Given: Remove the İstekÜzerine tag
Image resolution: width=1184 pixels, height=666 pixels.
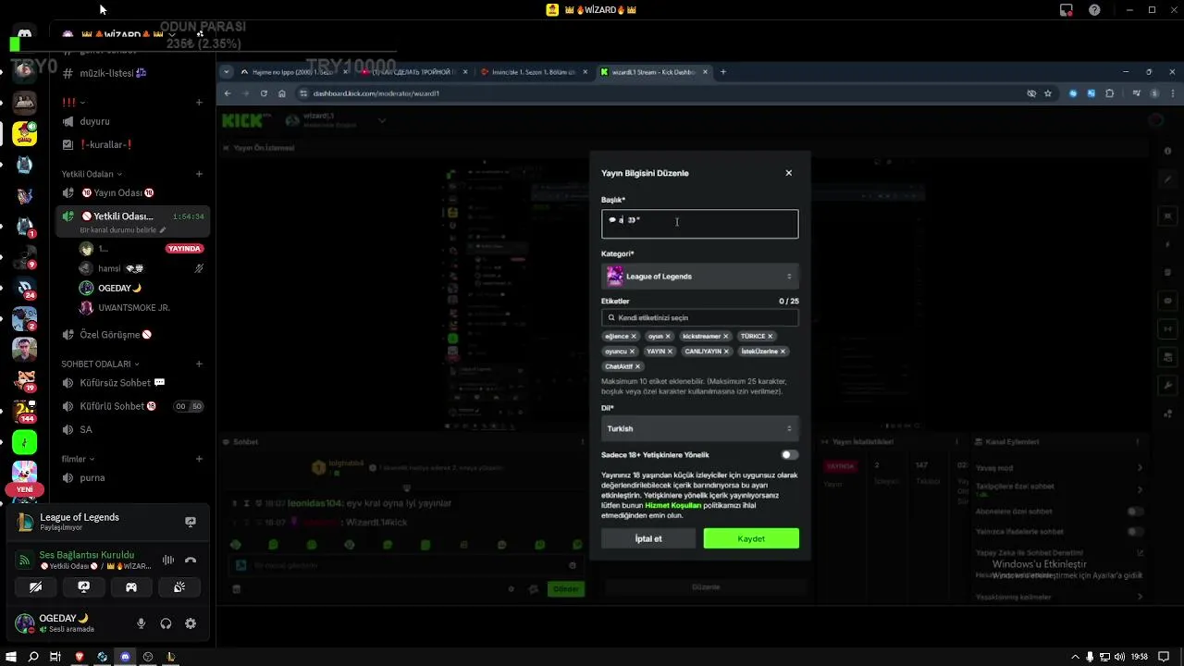Looking at the screenshot, I should [783, 351].
